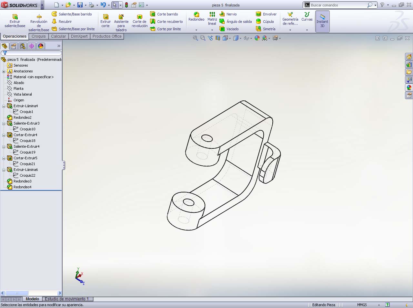The height and width of the screenshot is (308, 413).
Task: Open Appearances tab in task pane
Action: [x=409, y=88]
